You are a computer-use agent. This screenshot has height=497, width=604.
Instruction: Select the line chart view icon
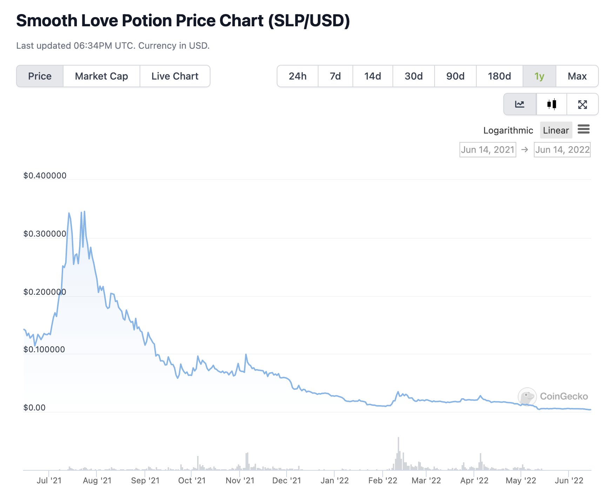pos(520,104)
